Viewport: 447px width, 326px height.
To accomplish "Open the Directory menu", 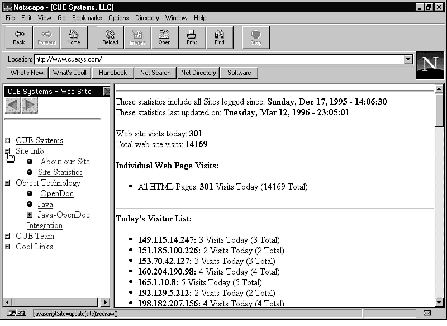I will pyautogui.click(x=147, y=18).
